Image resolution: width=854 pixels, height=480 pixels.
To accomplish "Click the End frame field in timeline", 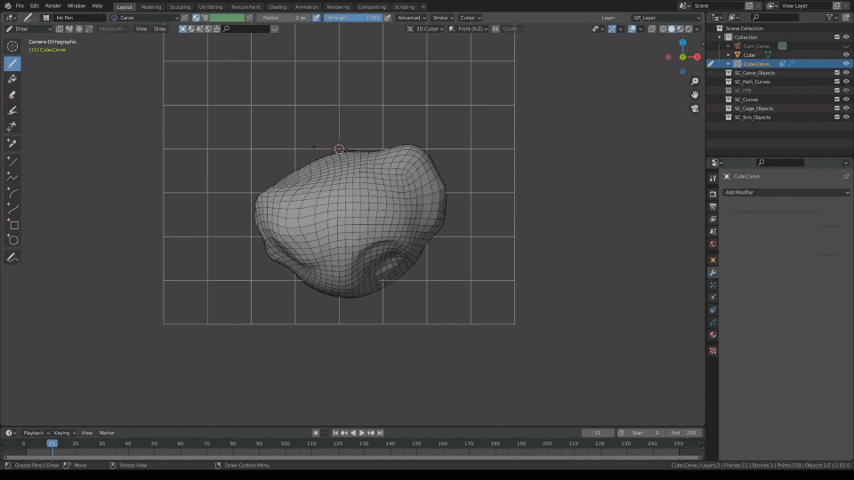I will pos(685,433).
